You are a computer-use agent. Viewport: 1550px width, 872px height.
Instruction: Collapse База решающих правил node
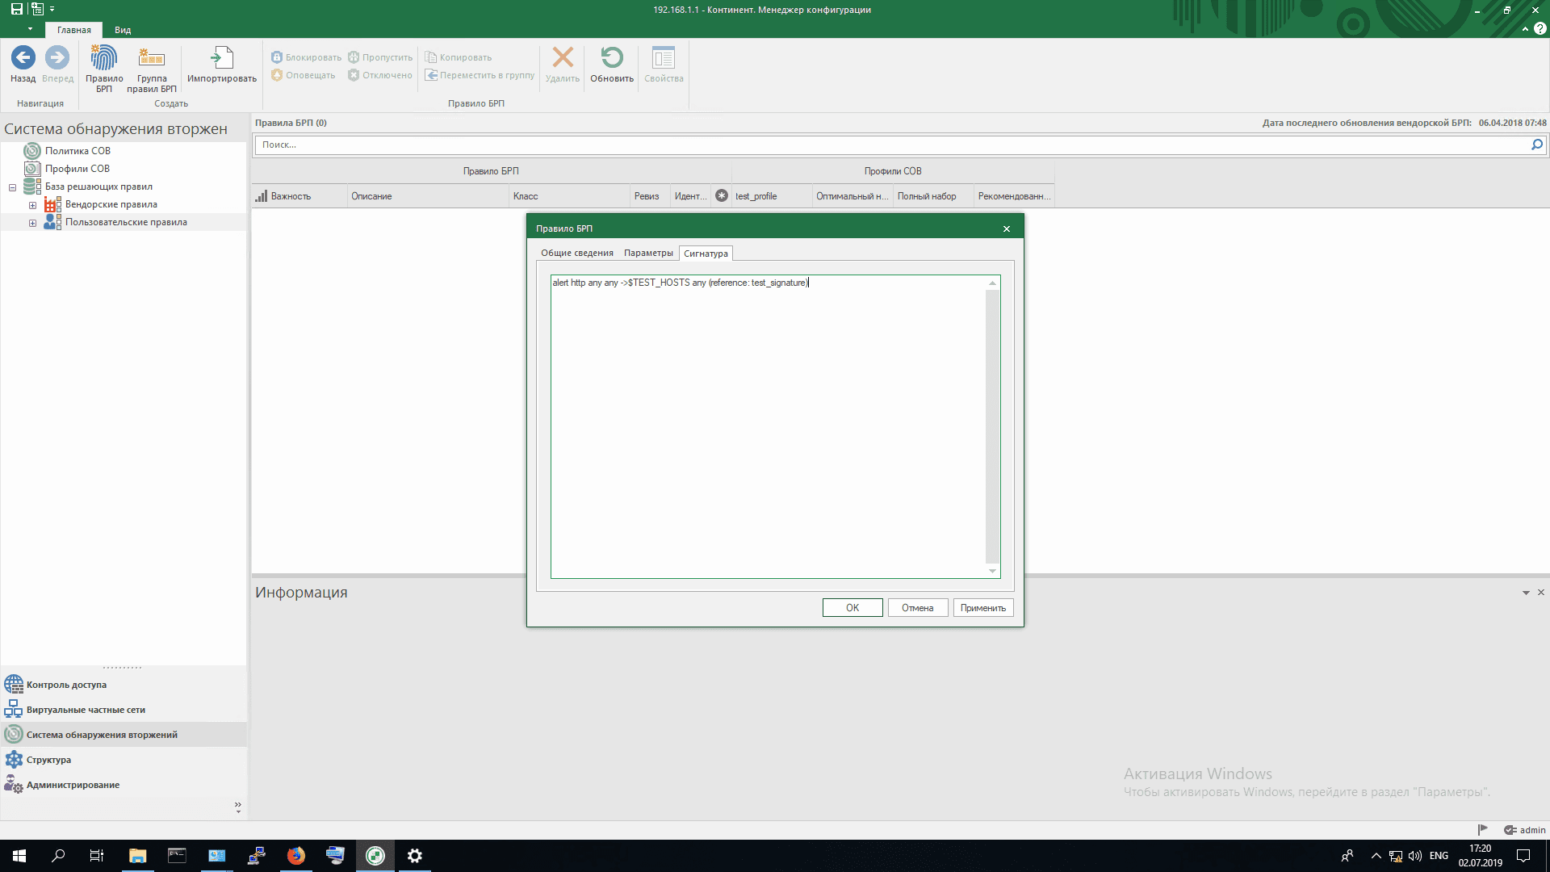[x=12, y=187]
